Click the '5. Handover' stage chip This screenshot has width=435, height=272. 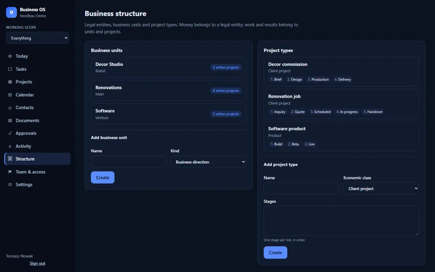(x=373, y=112)
